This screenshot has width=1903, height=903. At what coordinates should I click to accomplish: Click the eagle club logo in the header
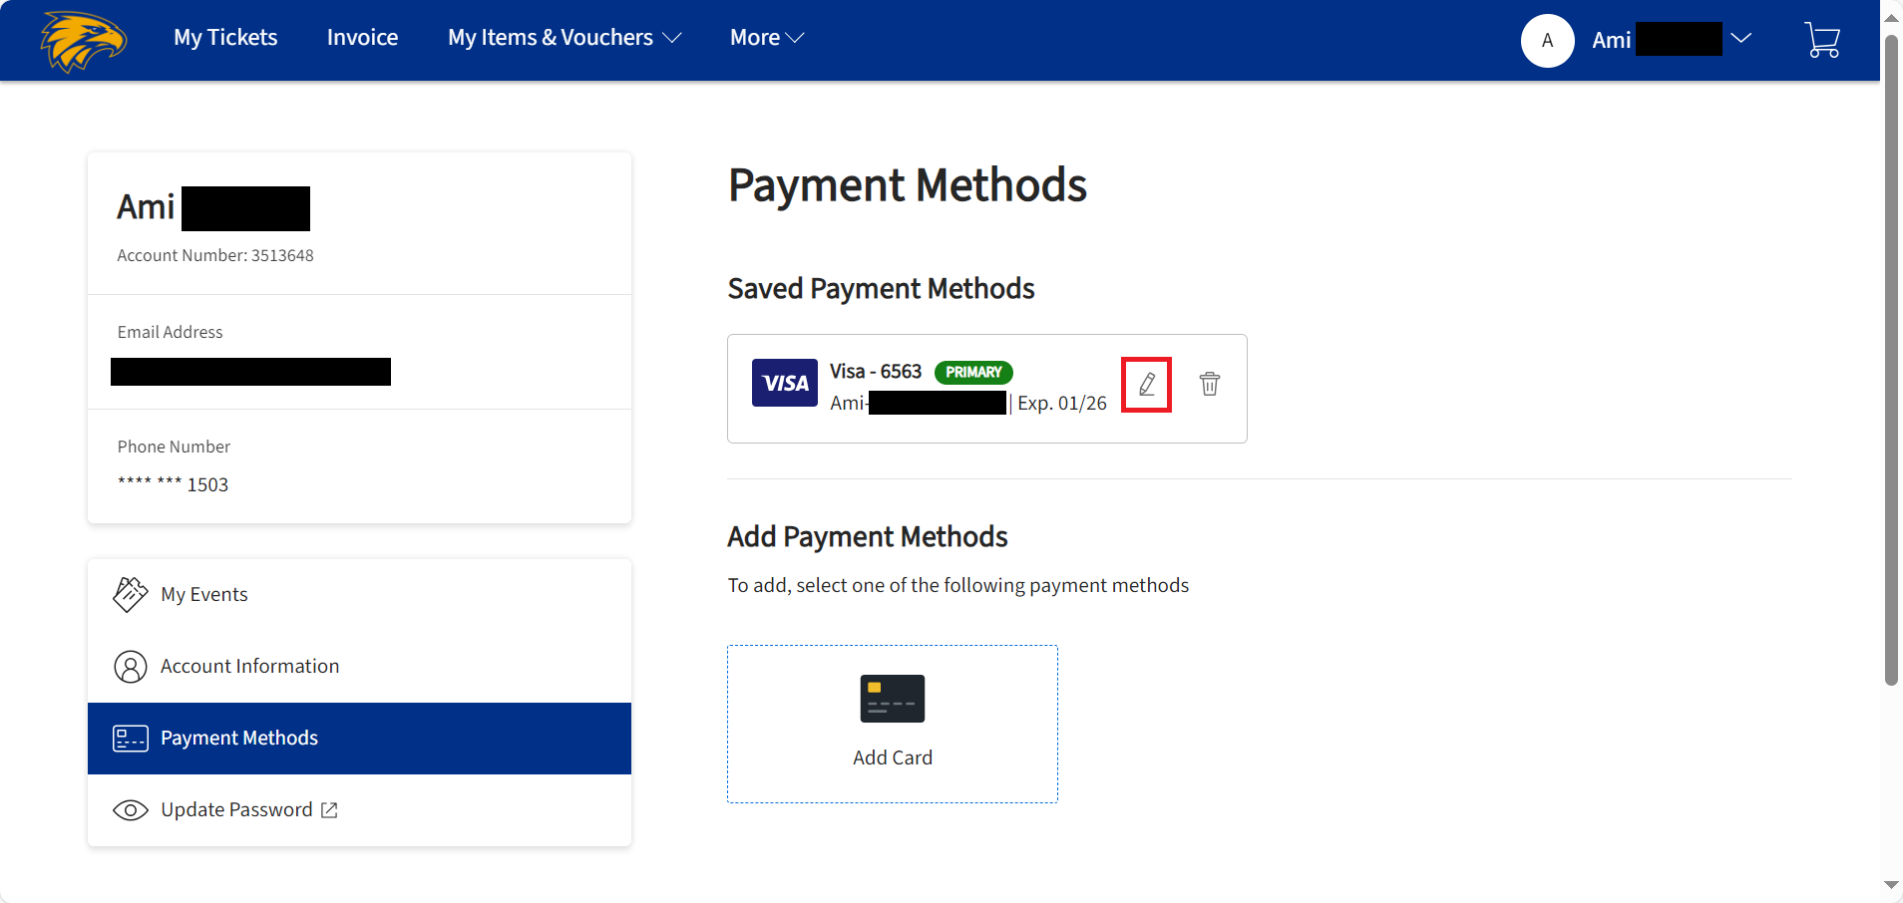(84, 41)
